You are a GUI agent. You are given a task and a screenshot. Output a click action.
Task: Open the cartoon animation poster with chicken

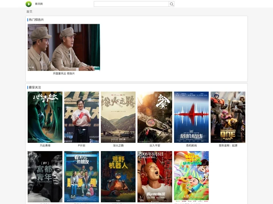pos(191,176)
